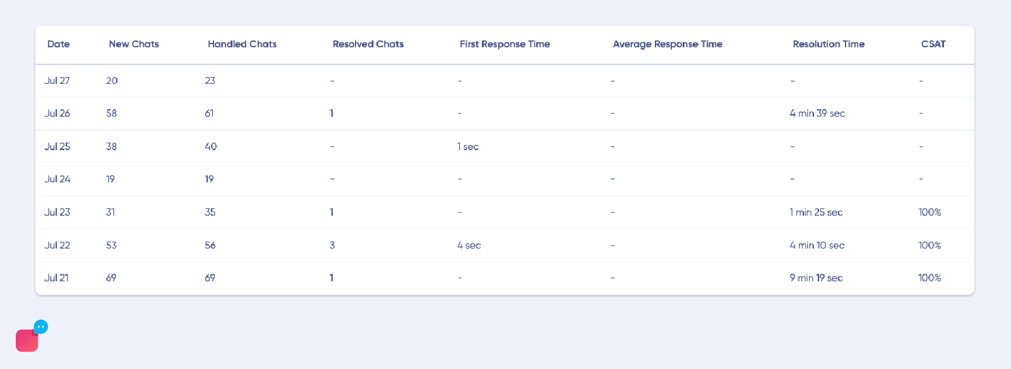Select the Jul 27 date label

click(57, 81)
